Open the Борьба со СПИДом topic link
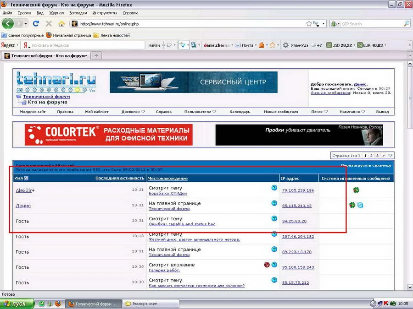The height and width of the screenshot is (309, 413). click(167, 193)
